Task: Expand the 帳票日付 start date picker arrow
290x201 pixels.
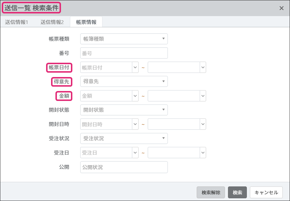Action: coord(135,67)
